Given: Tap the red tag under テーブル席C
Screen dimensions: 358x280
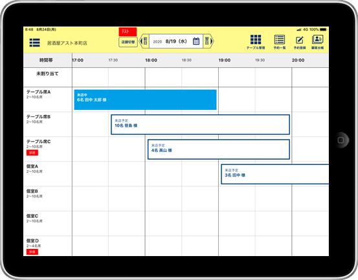Looking at the screenshot, I should pos(32,153).
